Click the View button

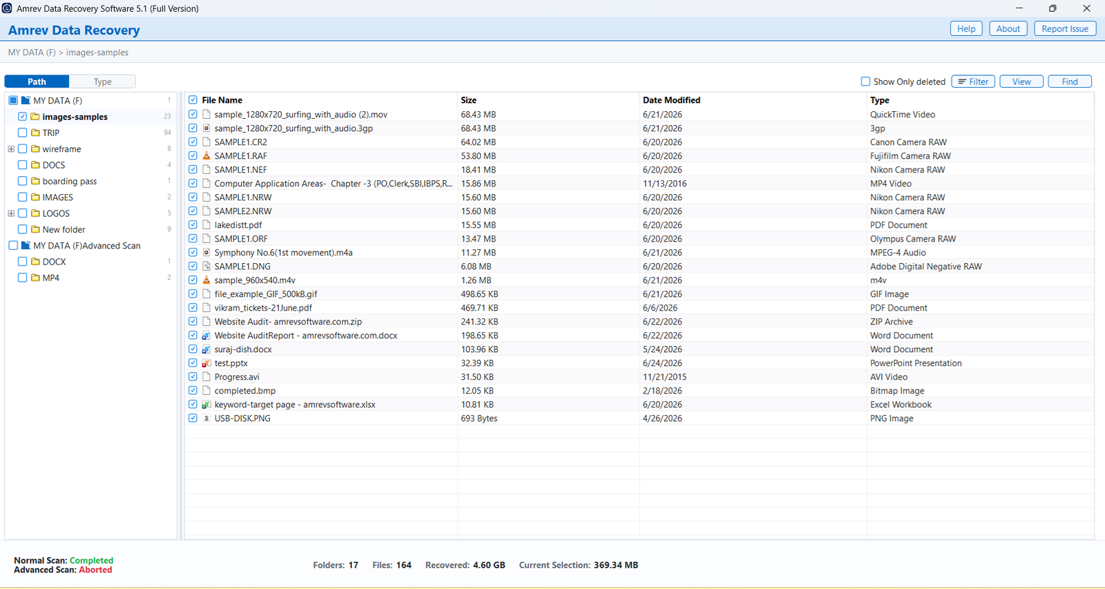(x=1021, y=81)
